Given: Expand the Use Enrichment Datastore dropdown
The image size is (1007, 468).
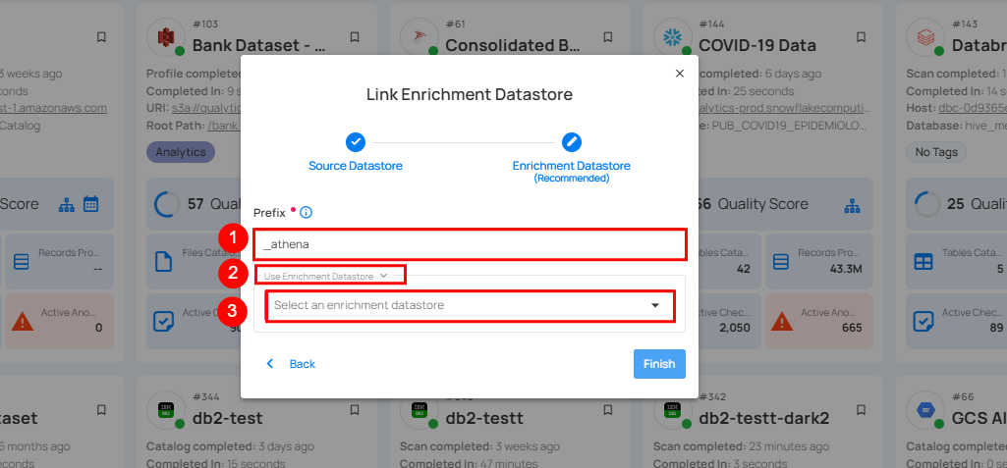Looking at the screenshot, I should [x=326, y=277].
